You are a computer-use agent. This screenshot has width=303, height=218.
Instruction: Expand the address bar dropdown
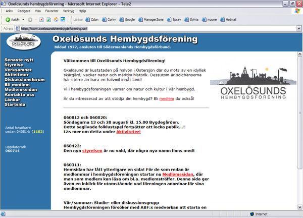pos(299,29)
